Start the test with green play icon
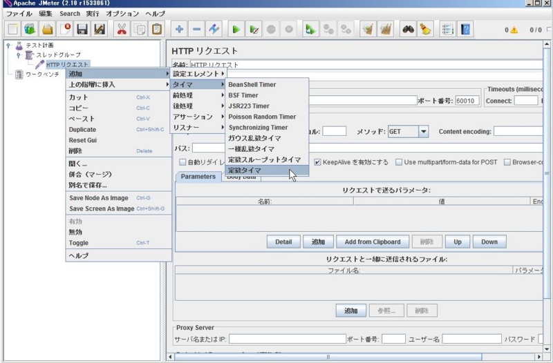 [x=236, y=29]
